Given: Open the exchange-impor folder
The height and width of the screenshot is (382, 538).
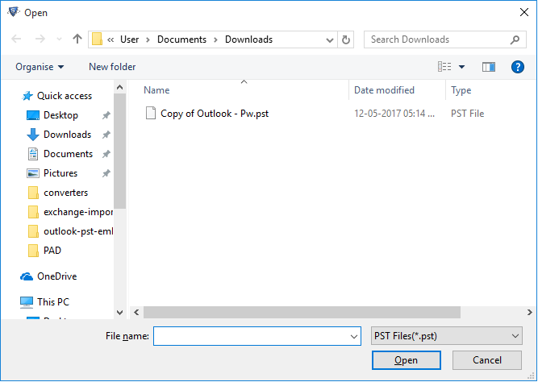Looking at the screenshot, I should [x=70, y=212].
